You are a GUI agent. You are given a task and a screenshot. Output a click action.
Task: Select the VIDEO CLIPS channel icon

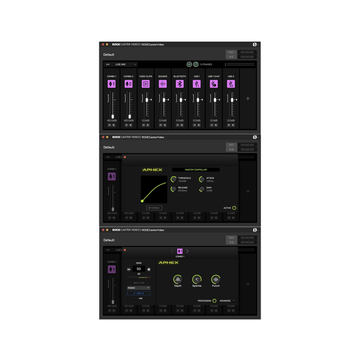(x=146, y=84)
